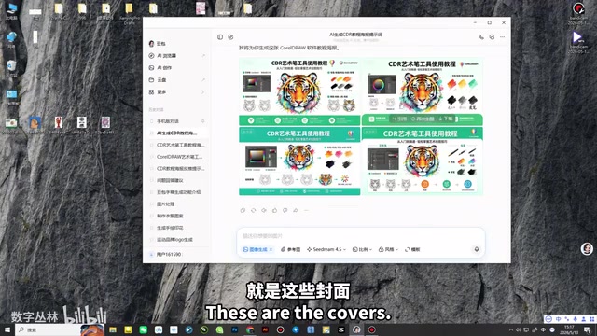Viewport: 597px width, 336px height.
Task: Open more response actions ellipsis under the images
Action: [306, 210]
